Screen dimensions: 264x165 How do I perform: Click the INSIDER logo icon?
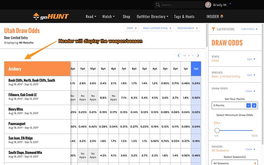[x=222, y=16]
